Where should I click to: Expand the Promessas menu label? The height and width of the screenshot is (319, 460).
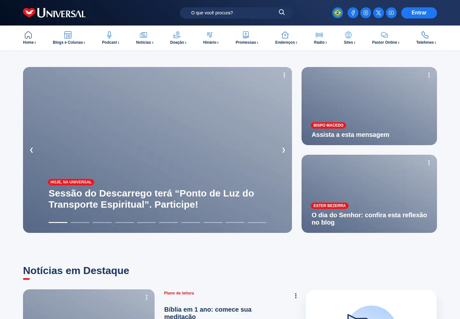tap(247, 42)
